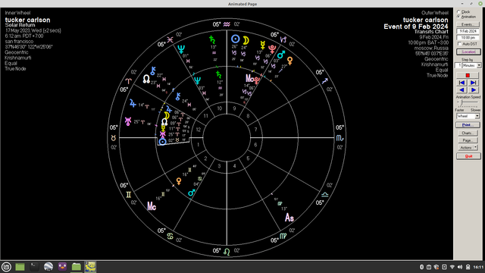The width and height of the screenshot is (485, 273).
Task: Click the Actions button
Action: (x=466, y=148)
